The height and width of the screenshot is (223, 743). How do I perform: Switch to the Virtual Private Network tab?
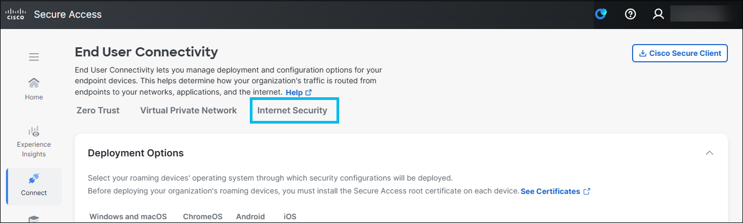tap(188, 110)
